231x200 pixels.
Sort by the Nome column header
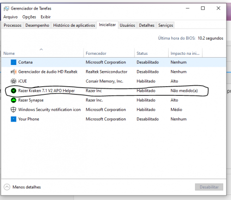9,53
